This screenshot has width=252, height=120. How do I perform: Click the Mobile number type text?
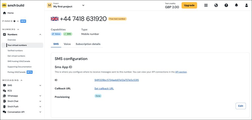[90, 34]
